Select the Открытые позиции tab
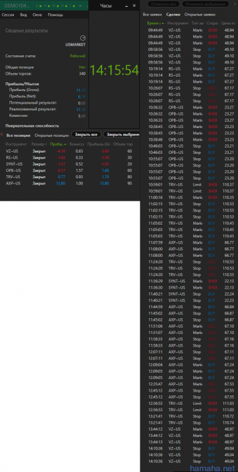 [x=52, y=136]
